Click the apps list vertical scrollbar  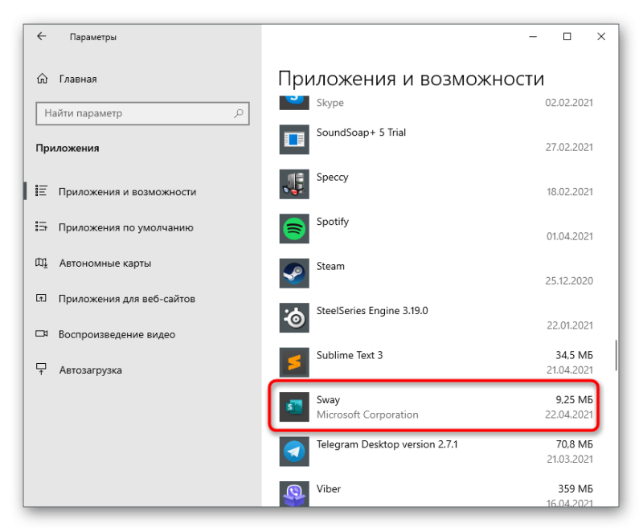click(x=616, y=355)
